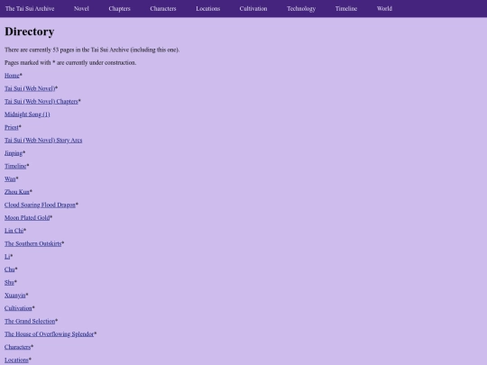Click the Home directory link
This screenshot has width=487, height=365.
(x=12, y=76)
